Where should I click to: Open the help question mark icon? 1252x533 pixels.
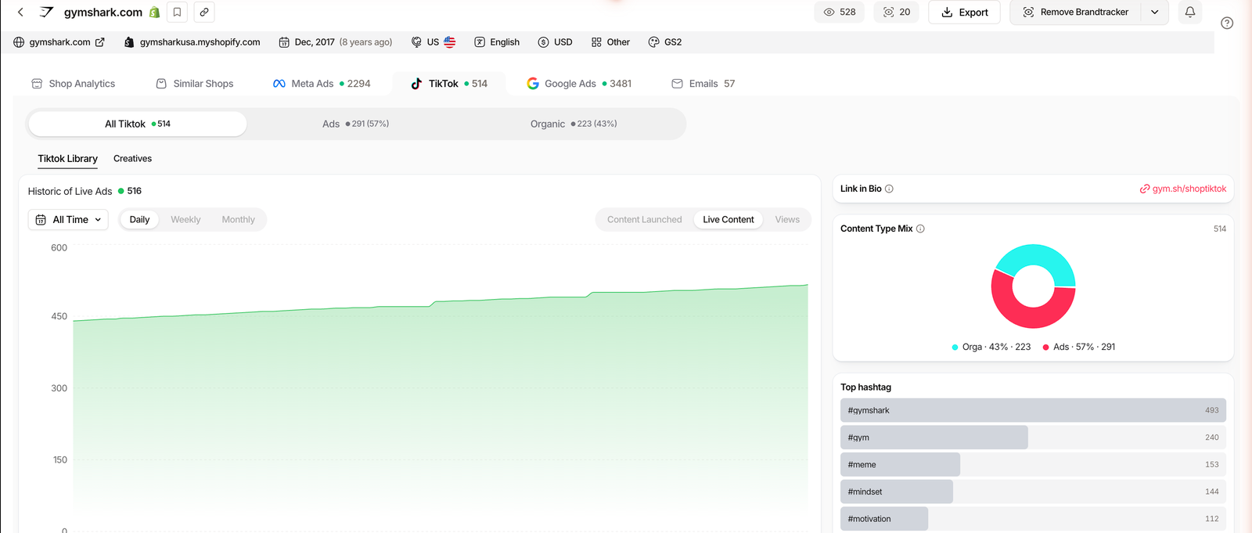click(1227, 23)
